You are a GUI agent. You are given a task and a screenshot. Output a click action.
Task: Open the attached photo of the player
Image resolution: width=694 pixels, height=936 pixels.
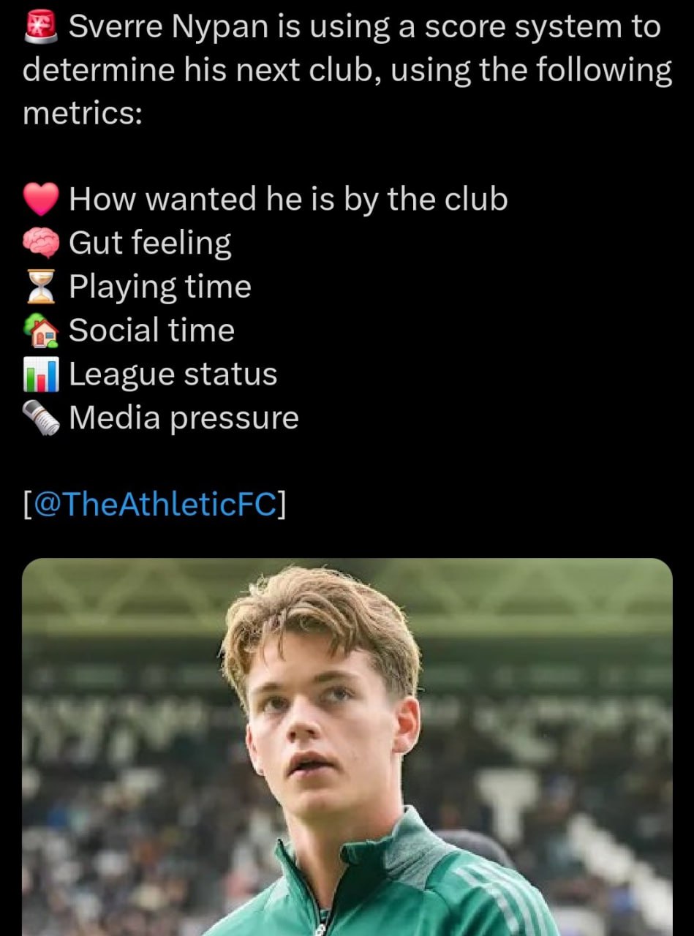[347, 746]
